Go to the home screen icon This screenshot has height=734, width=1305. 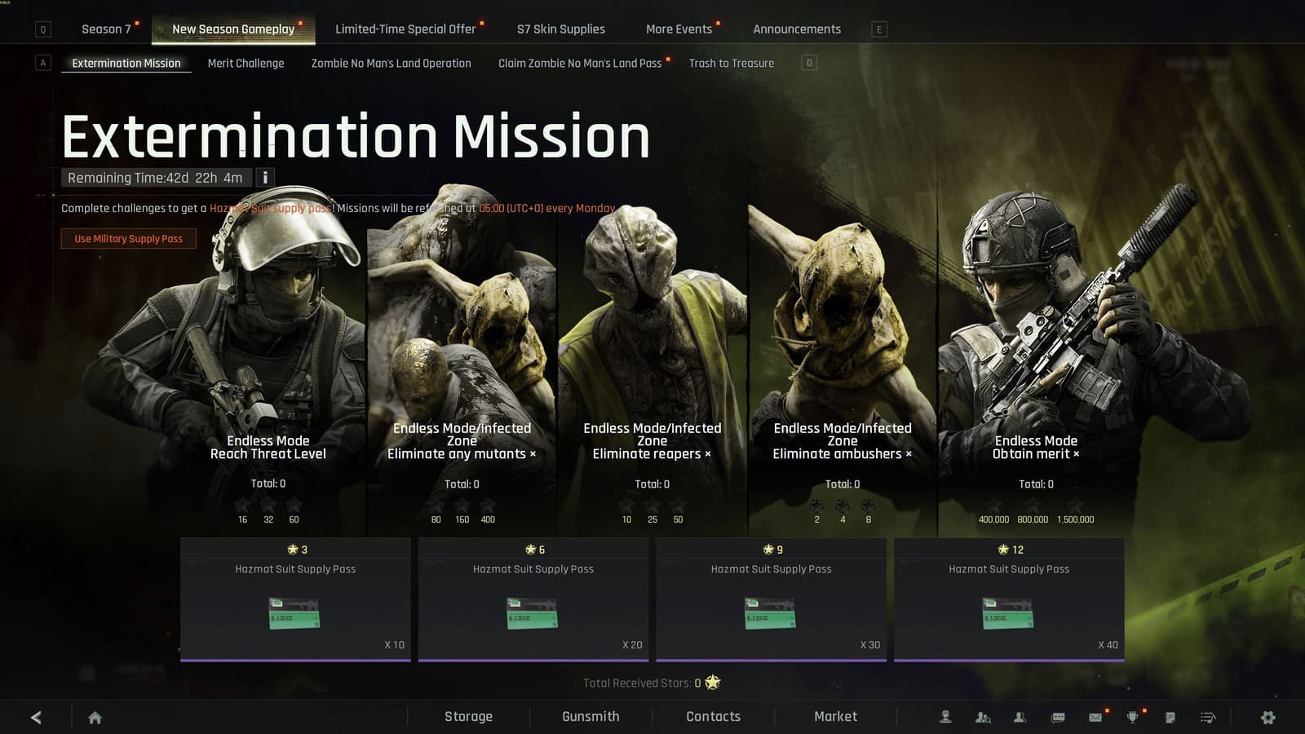pyautogui.click(x=95, y=717)
